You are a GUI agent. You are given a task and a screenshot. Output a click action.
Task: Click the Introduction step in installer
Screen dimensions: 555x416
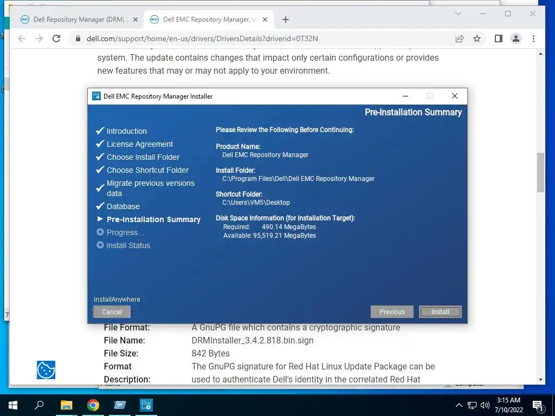(x=126, y=131)
